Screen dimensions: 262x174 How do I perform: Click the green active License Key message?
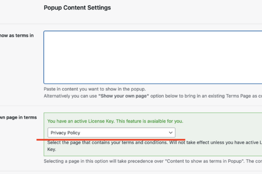point(115,121)
